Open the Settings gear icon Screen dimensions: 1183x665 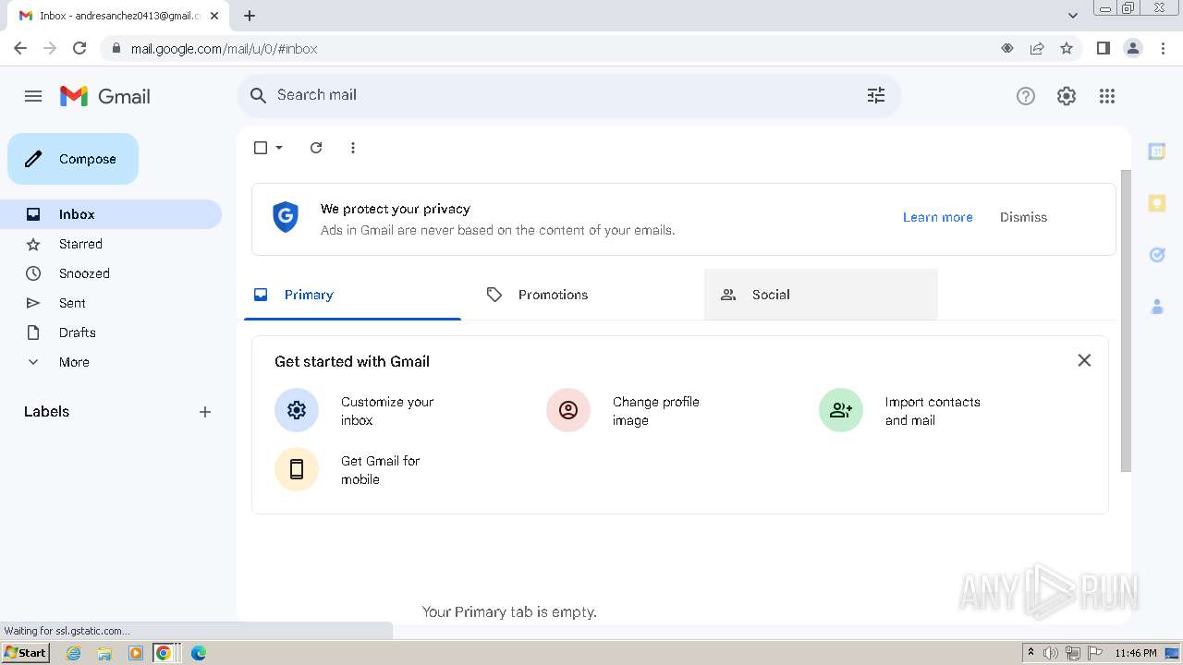(1067, 96)
